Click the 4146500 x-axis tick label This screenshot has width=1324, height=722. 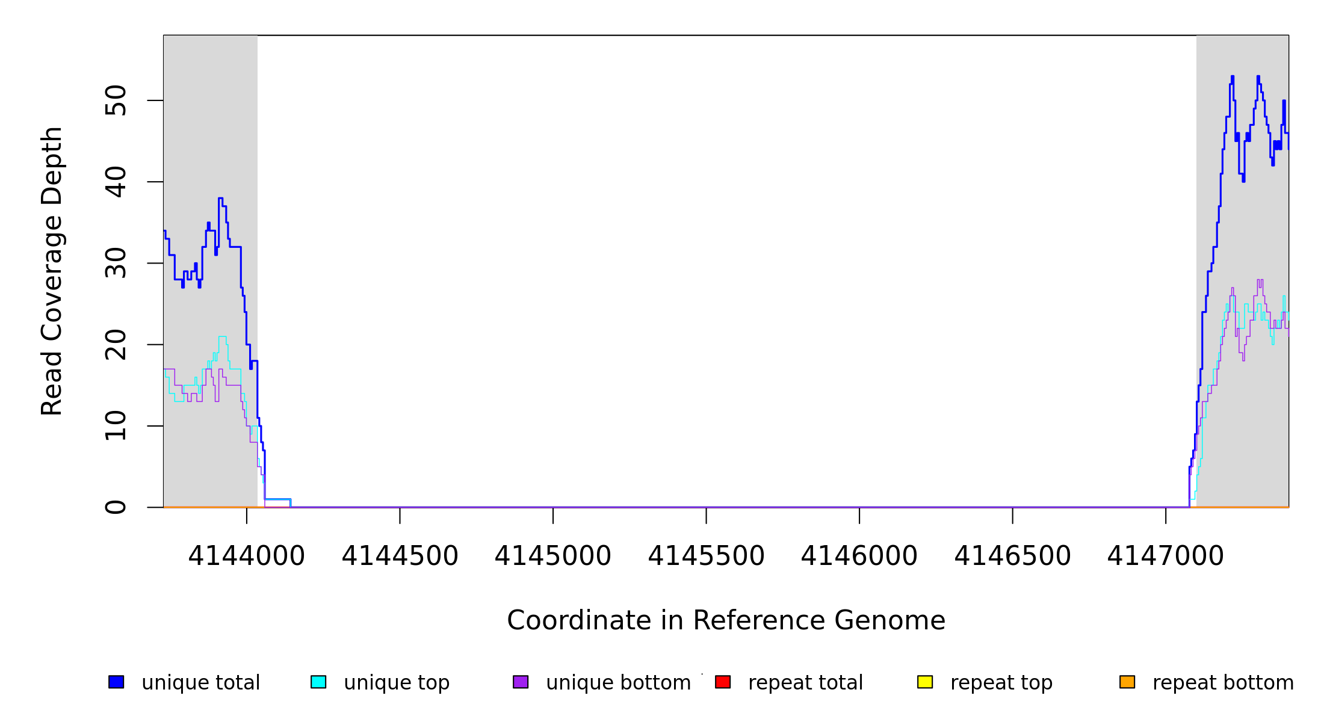1012,556
